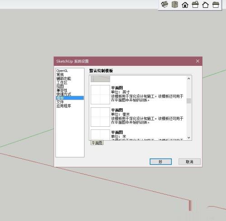226x221 pixels.
Task: Switch to Top view icon
Action: coord(175,5)
